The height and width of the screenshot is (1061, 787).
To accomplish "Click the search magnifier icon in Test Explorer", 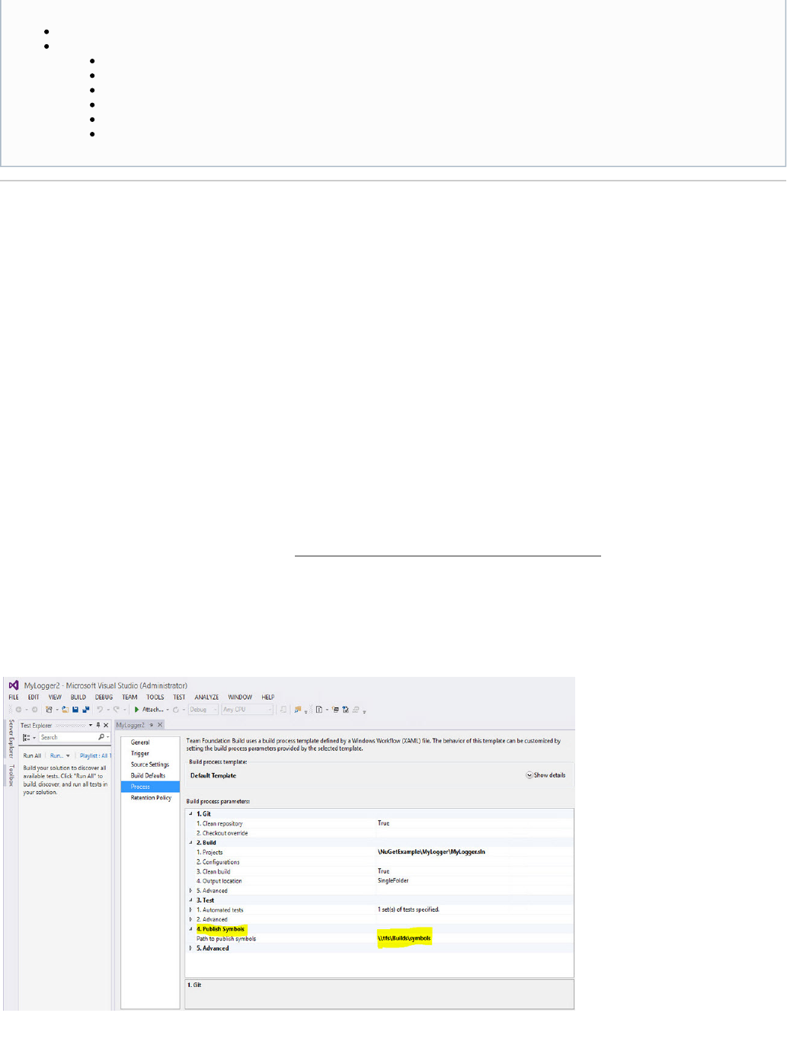I will click(x=101, y=737).
